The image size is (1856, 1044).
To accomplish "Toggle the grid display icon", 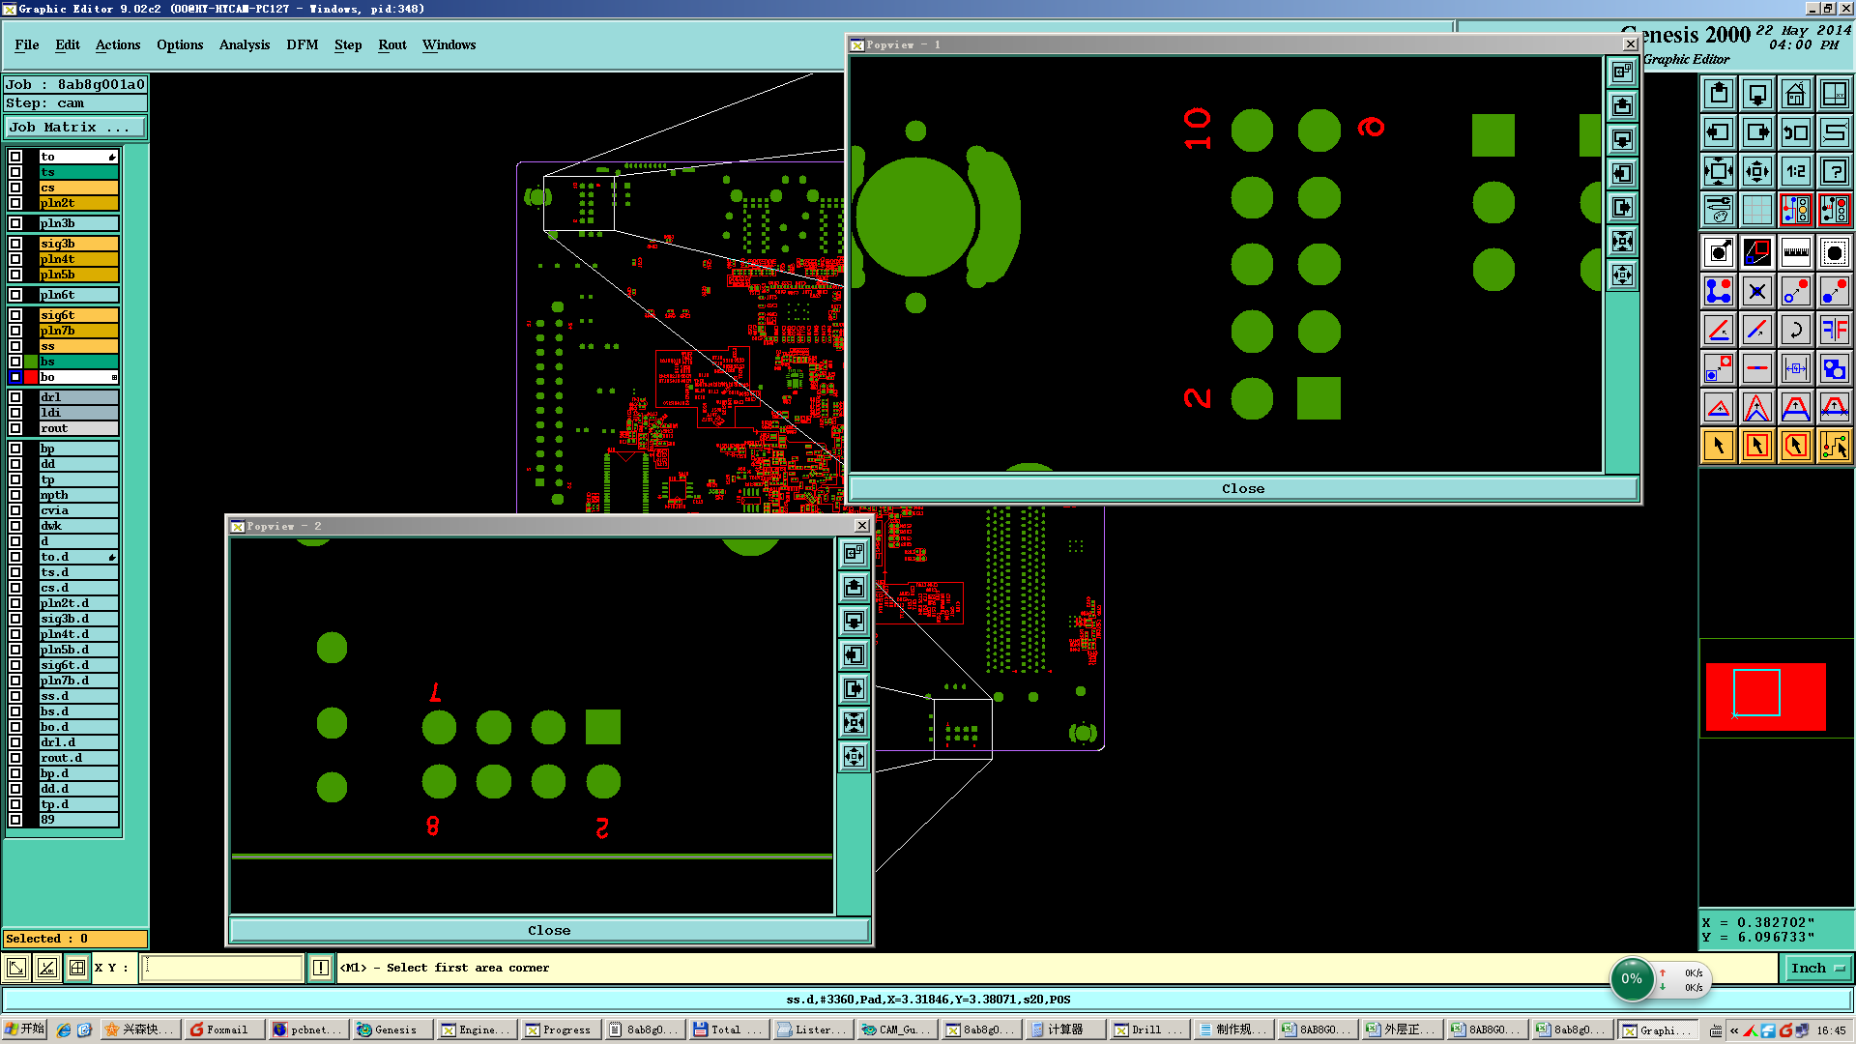I will [x=1757, y=210].
